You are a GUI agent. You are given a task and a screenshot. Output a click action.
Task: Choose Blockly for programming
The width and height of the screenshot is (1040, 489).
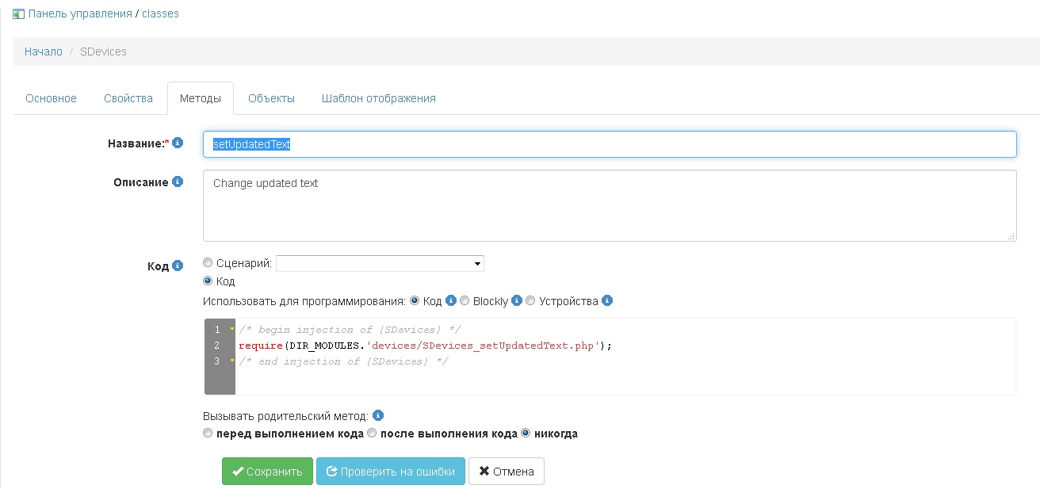pyautogui.click(x=465, y=301)
